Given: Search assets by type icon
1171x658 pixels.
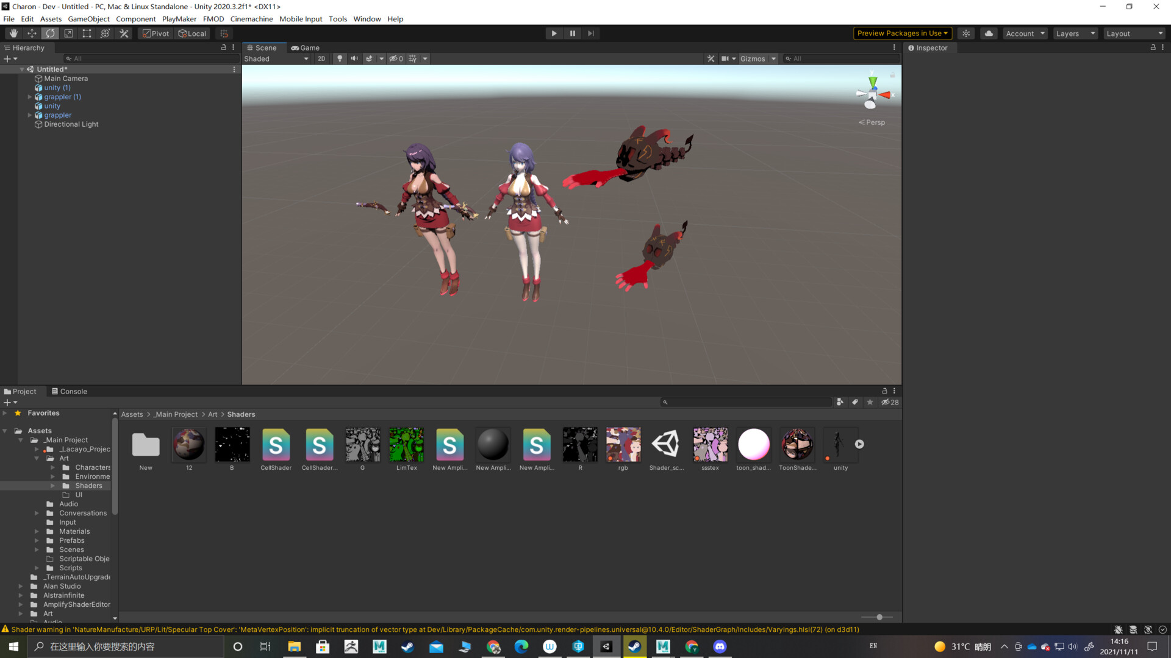Looking at the screenshot, I should [840, 402].
